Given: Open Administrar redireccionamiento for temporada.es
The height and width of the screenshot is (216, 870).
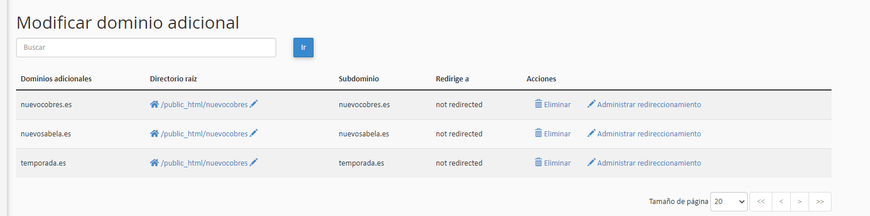Looking at the screenshot, I should click(x=649, y=163).
